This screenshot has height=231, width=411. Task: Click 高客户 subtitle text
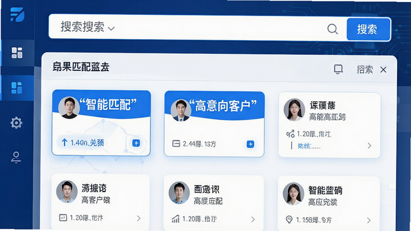96,200
